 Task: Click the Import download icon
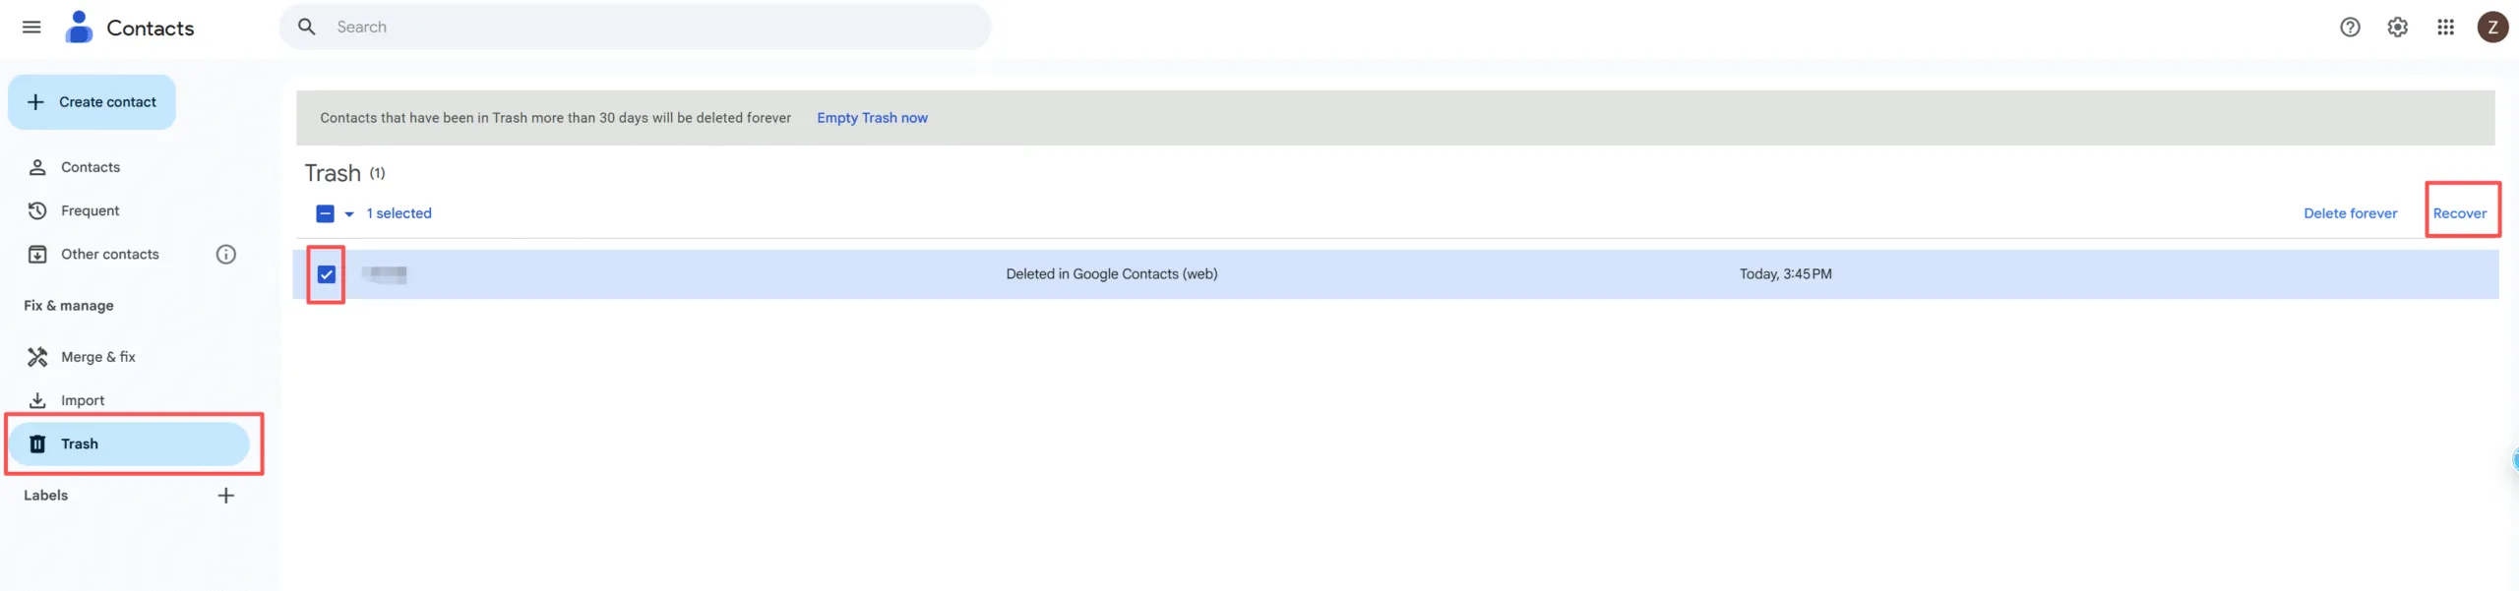point(37,400)
